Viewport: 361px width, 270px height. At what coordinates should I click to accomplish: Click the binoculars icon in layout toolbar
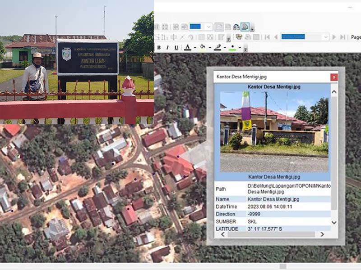pyautogui.click(x=236, y=27)
